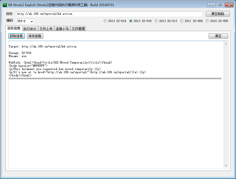Select the 2010 S2-005 exploit option

(x=217, y=21)
